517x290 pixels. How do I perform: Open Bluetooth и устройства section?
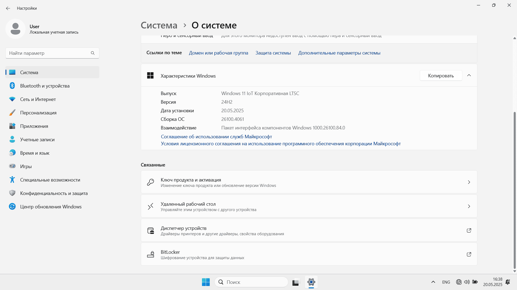(x=52, y=86)
